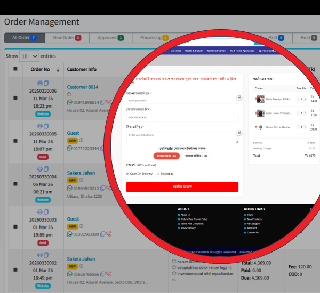
Task: Switch to All Order tab
Action: pos(25,38)
